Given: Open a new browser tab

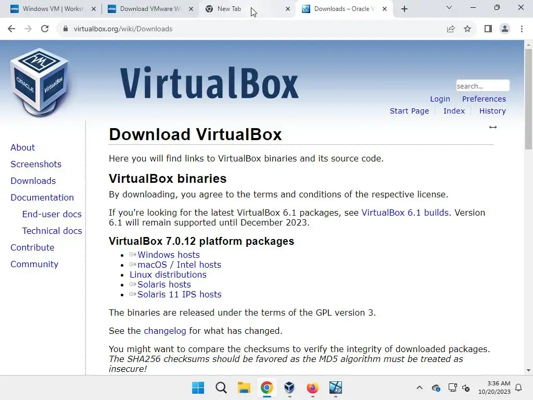Looking at the screenshot, I should 404,9.
